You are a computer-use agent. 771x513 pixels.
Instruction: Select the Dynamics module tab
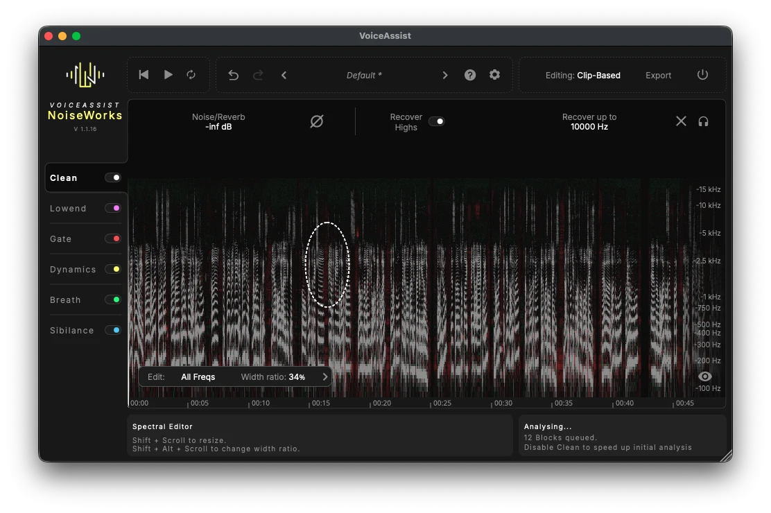(x=73, y=270)
